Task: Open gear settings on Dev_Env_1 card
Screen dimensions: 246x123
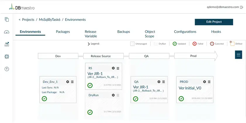Action: 68,82
